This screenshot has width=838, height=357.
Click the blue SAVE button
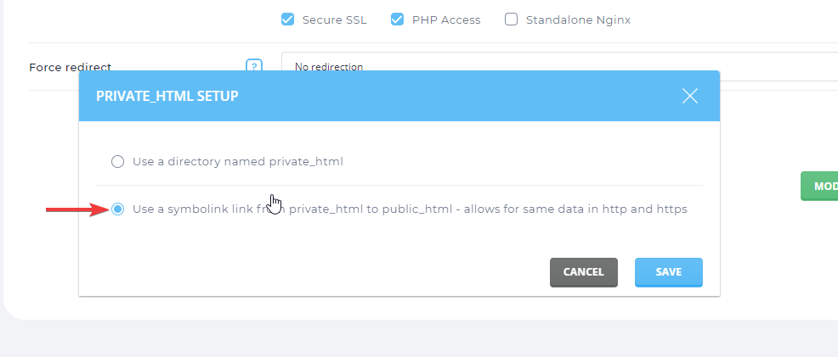click(669, 272)
